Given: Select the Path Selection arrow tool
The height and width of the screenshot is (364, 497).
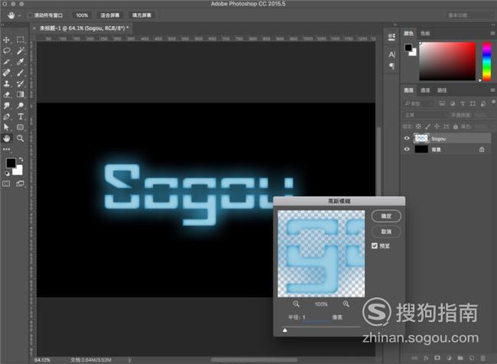Looking at the screenshot, I should tap(6, 128).
